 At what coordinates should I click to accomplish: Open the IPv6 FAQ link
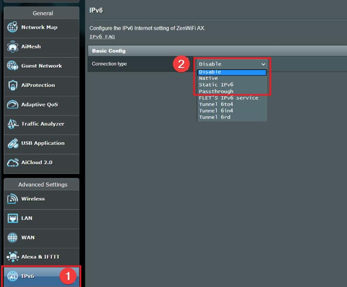102,36
